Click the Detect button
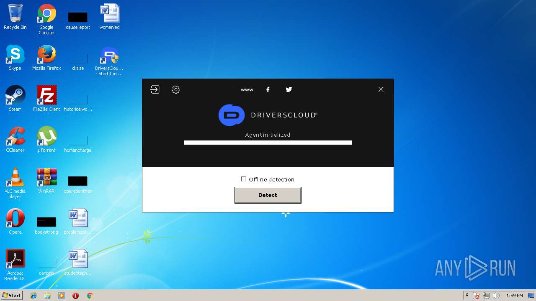 pyautogui.click(x=268, y=195)
